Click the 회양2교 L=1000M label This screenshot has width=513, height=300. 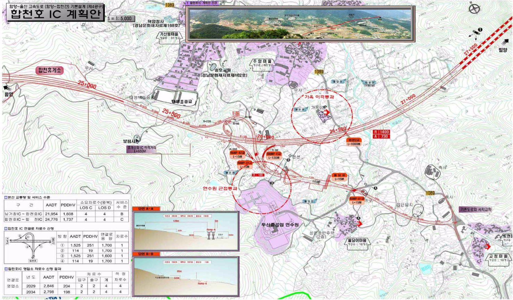(x=354, y=142)
